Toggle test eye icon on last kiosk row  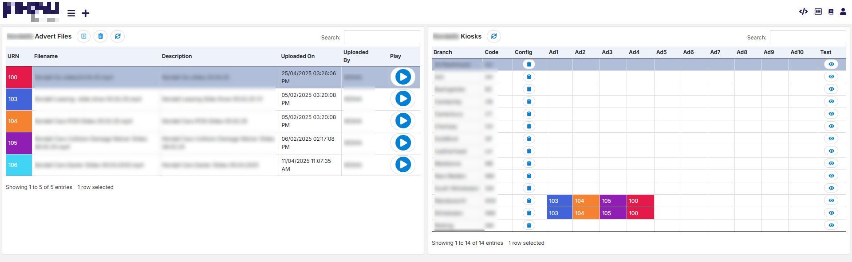click(x=831, y=225)
